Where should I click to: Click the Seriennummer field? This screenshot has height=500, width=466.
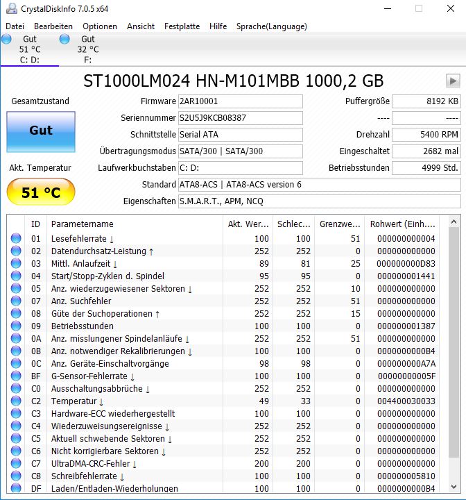241,118
